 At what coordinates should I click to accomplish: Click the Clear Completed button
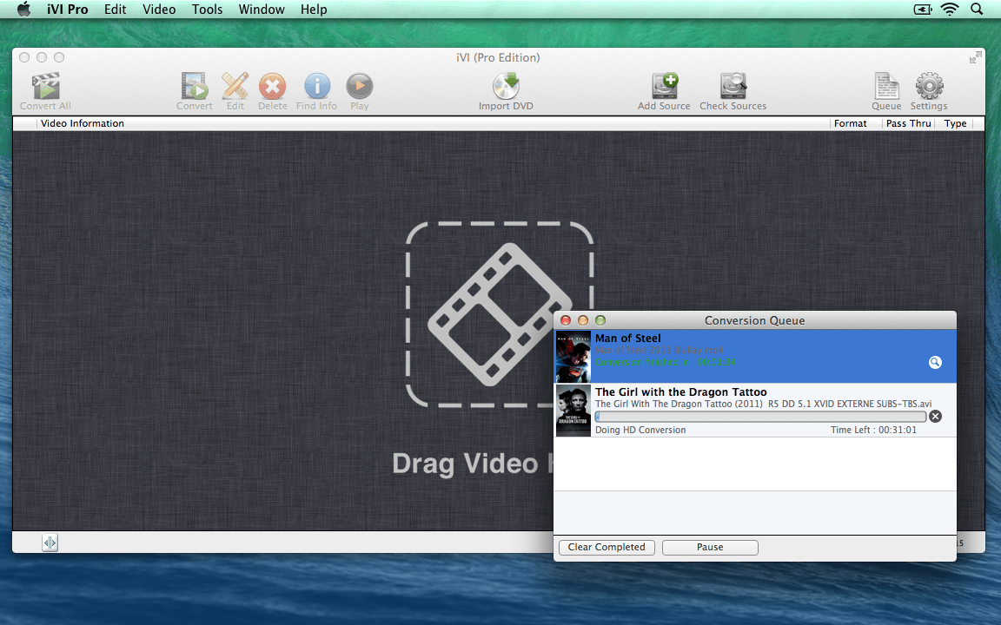tap(607, 547)
